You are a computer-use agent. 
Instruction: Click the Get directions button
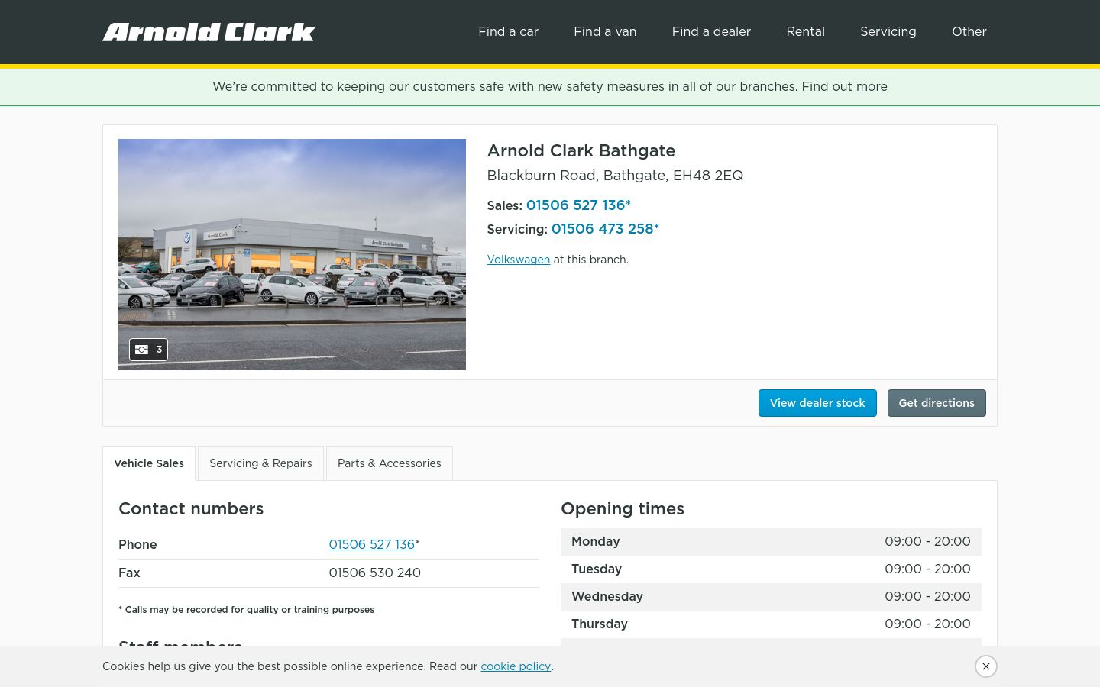coord(937,403)
